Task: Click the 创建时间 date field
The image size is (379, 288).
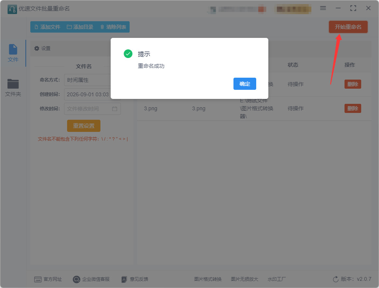Action: [x=92, y=94]
